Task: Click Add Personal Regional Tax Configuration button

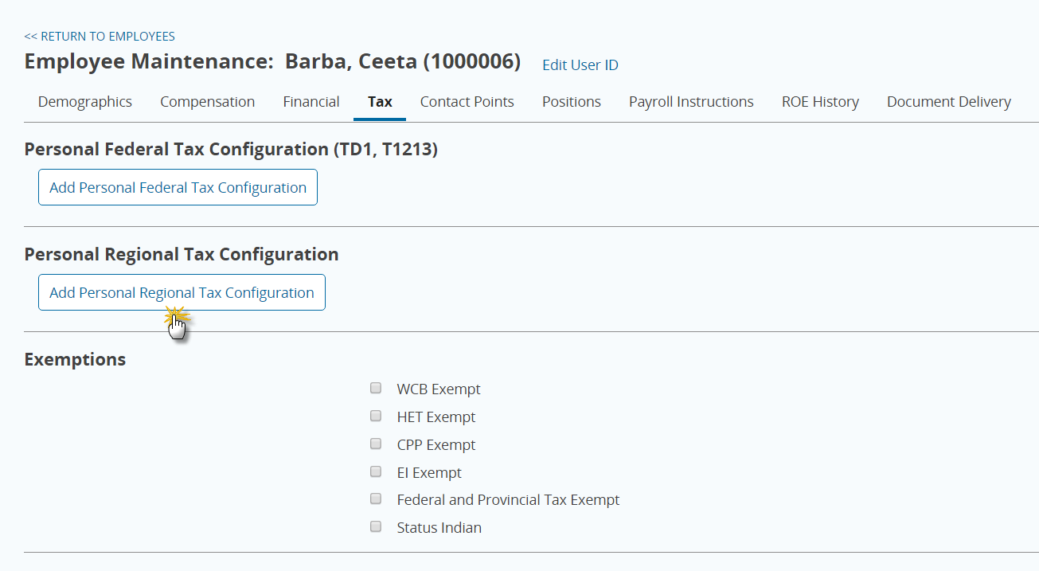Action: point(182,292)
